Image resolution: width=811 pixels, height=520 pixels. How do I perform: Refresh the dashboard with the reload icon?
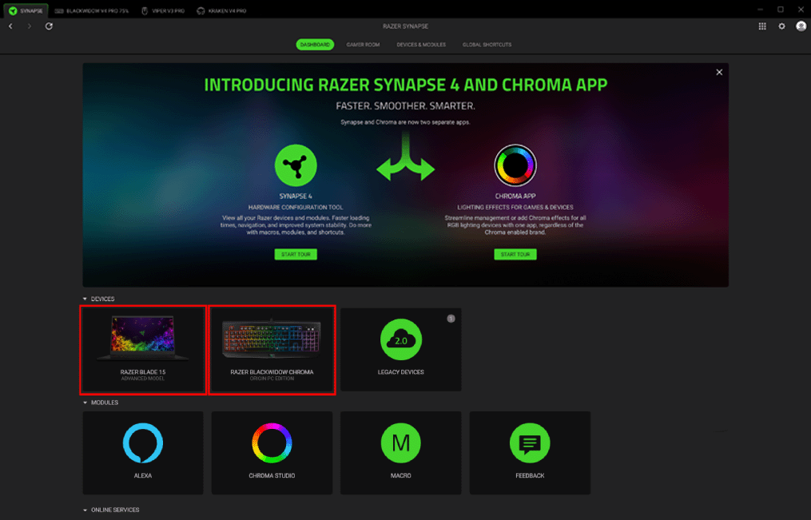click(49, 26)
